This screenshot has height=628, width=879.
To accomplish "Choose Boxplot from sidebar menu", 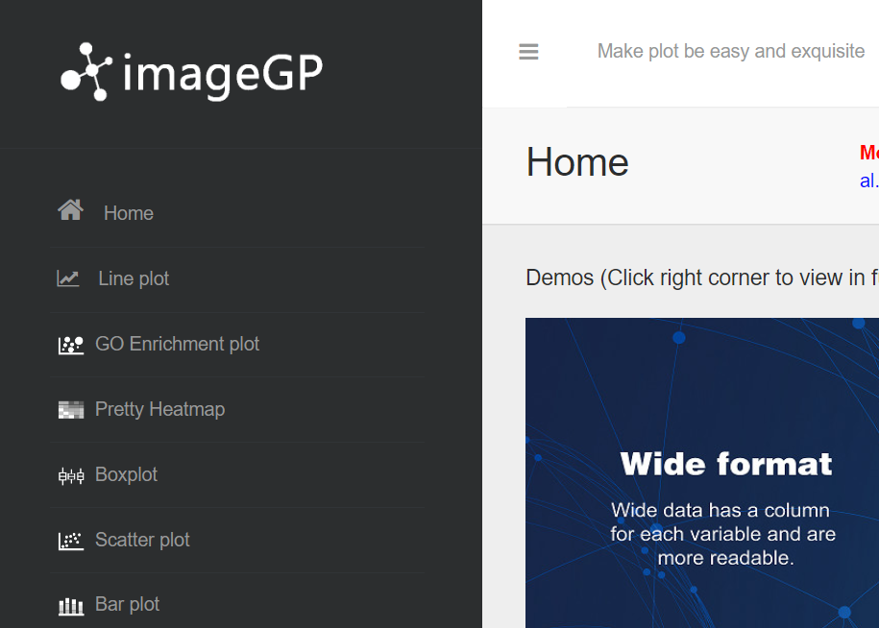I will pyautogui.click(x=127, y=474).
